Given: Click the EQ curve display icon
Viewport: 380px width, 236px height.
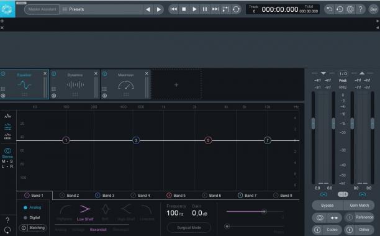Looking at the screenshot, I should point(7,127).
